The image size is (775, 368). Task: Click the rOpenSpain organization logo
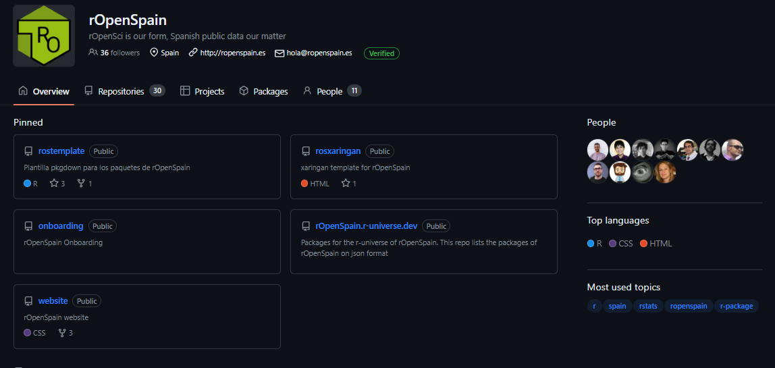pos(44,36)
